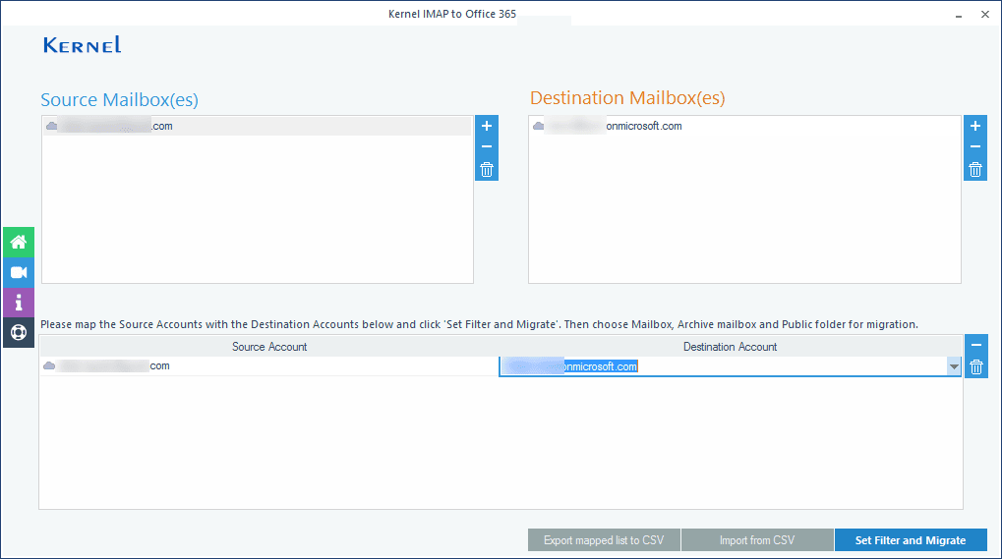Add a destination mailbox with plus icon

pyautogui.click(x=975, y=126)
